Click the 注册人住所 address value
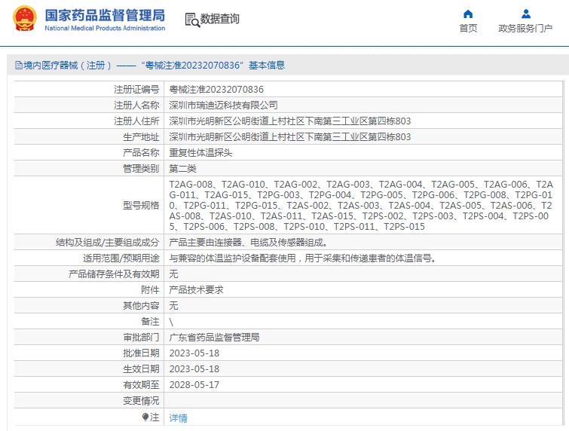Viewport: 569px width, 431px height. point(290,121)
